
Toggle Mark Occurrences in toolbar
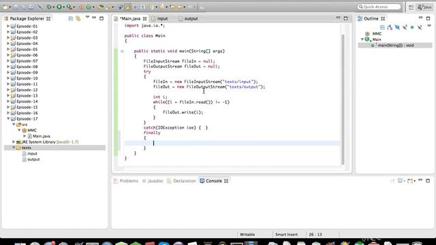pos(127,7)
